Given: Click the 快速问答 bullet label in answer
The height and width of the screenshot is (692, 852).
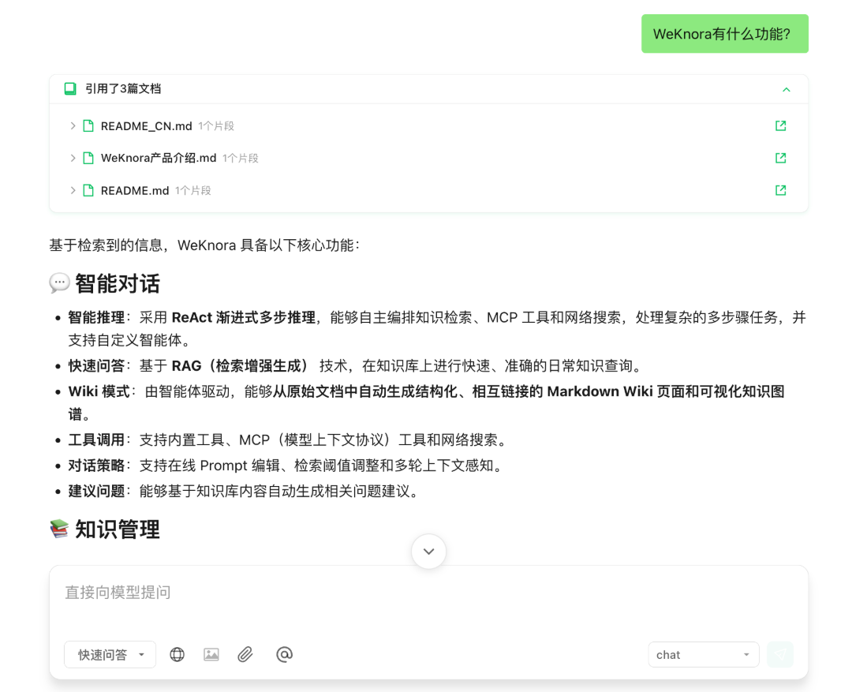Looking at the screenshot, I should point(96,366).
